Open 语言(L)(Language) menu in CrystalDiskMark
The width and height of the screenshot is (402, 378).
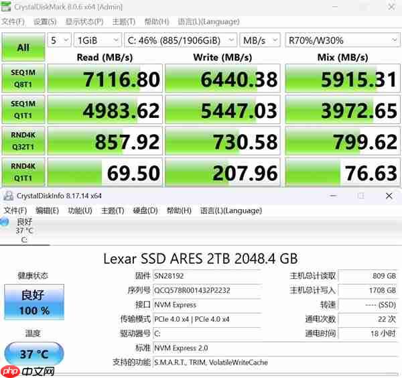click(208, 22)
